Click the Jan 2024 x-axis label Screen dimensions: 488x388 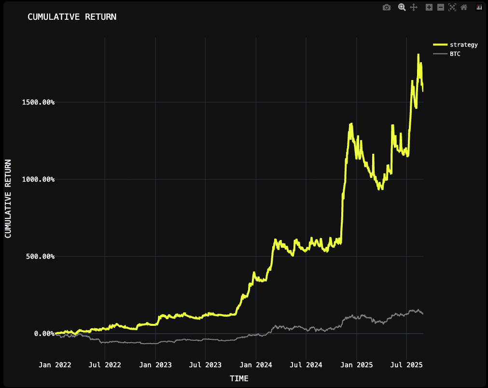[x=256, y=365]
